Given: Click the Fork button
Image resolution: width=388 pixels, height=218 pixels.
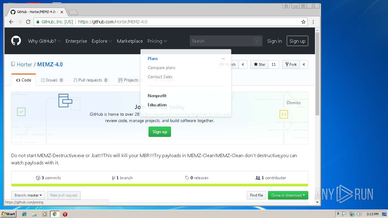Looking at the screenshot, I should [x=291, y=64].
